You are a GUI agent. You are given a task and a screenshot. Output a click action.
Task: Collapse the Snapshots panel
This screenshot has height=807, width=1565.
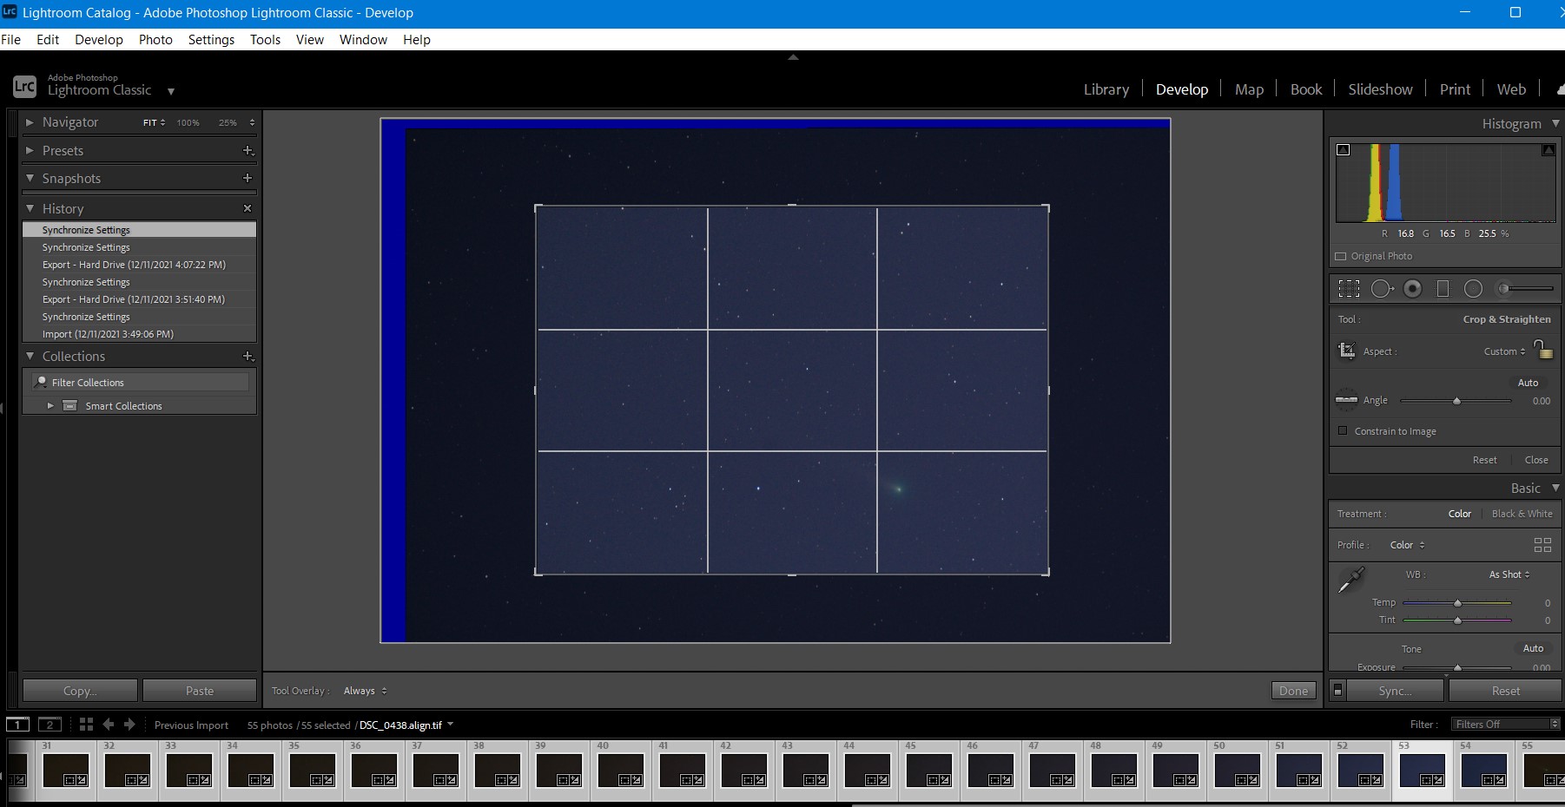coord(30,178)
